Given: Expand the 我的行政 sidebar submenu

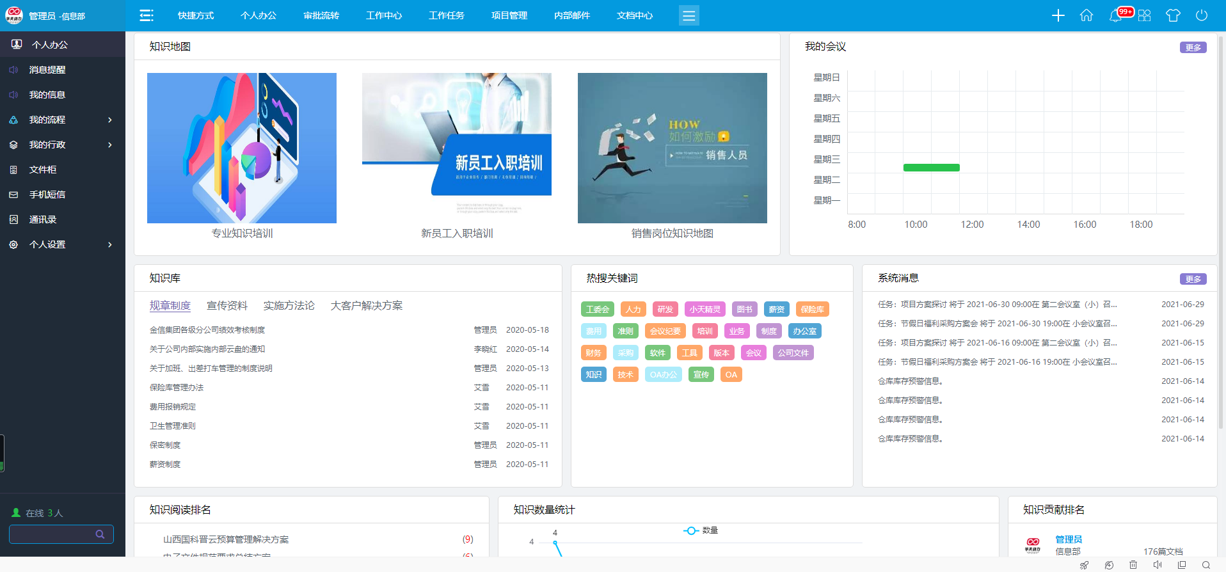Looking at the screenshot, I should (x=110, y=145).
